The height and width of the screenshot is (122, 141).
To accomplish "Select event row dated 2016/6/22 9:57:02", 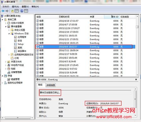I will coord(86,69).
